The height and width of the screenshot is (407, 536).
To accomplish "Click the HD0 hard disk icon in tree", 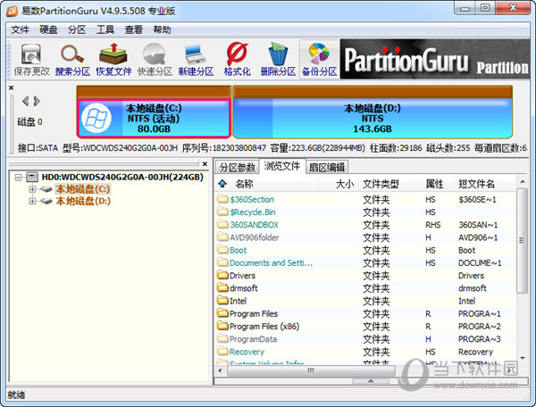I will coord(32,177).
